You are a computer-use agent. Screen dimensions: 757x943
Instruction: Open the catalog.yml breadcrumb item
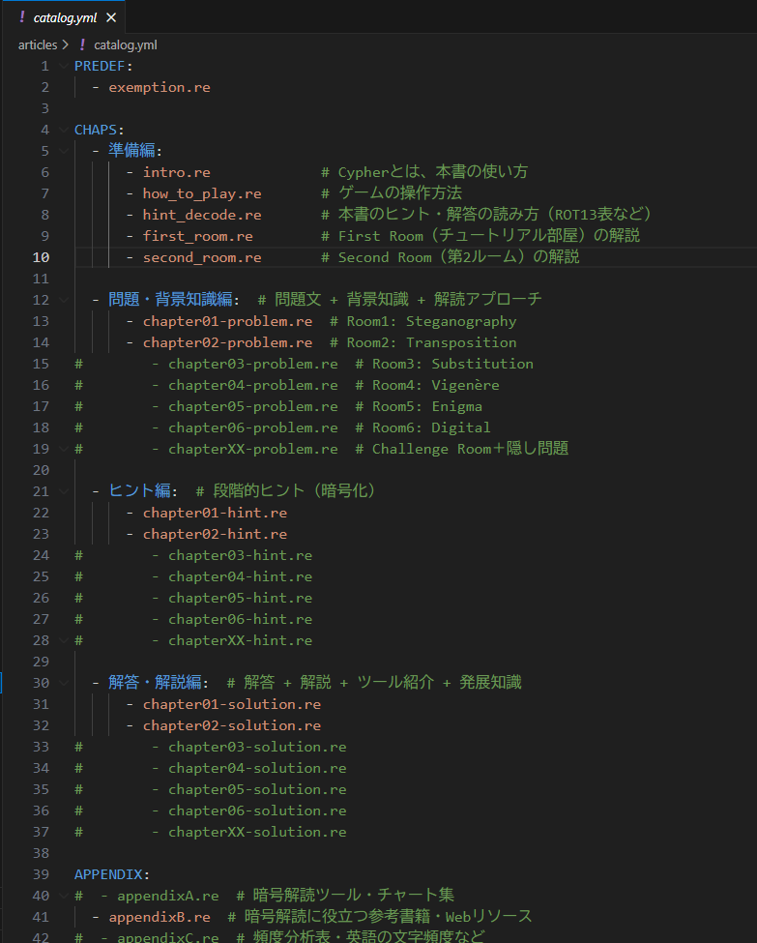pos(125,44)
